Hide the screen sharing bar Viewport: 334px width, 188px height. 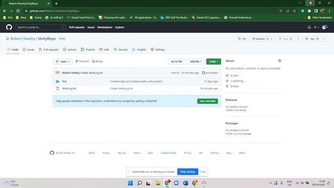pos(203,172)
